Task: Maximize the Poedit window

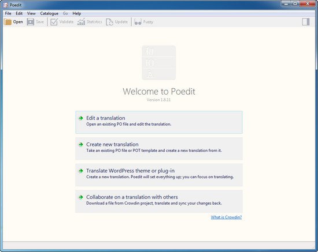Action: [295, 3]
